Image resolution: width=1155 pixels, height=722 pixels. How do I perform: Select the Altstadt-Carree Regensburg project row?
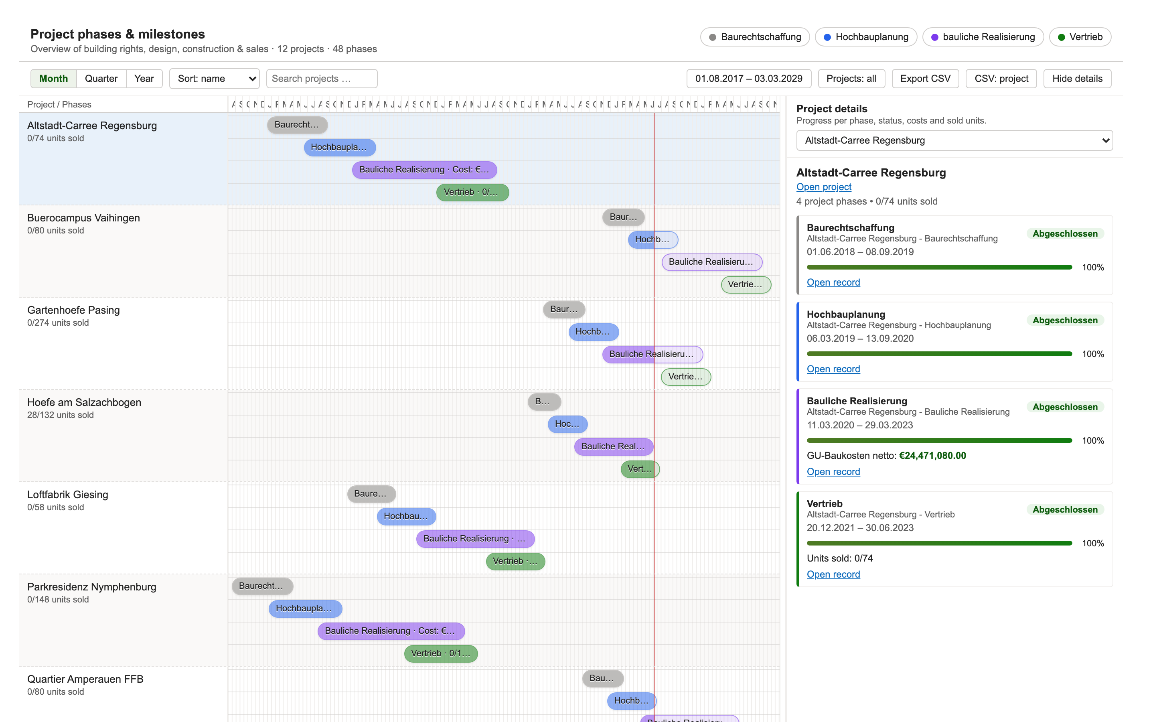[123, 159]
